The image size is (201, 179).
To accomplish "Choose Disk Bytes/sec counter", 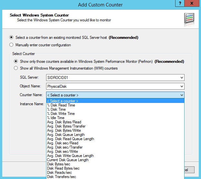I will [115, 164].
